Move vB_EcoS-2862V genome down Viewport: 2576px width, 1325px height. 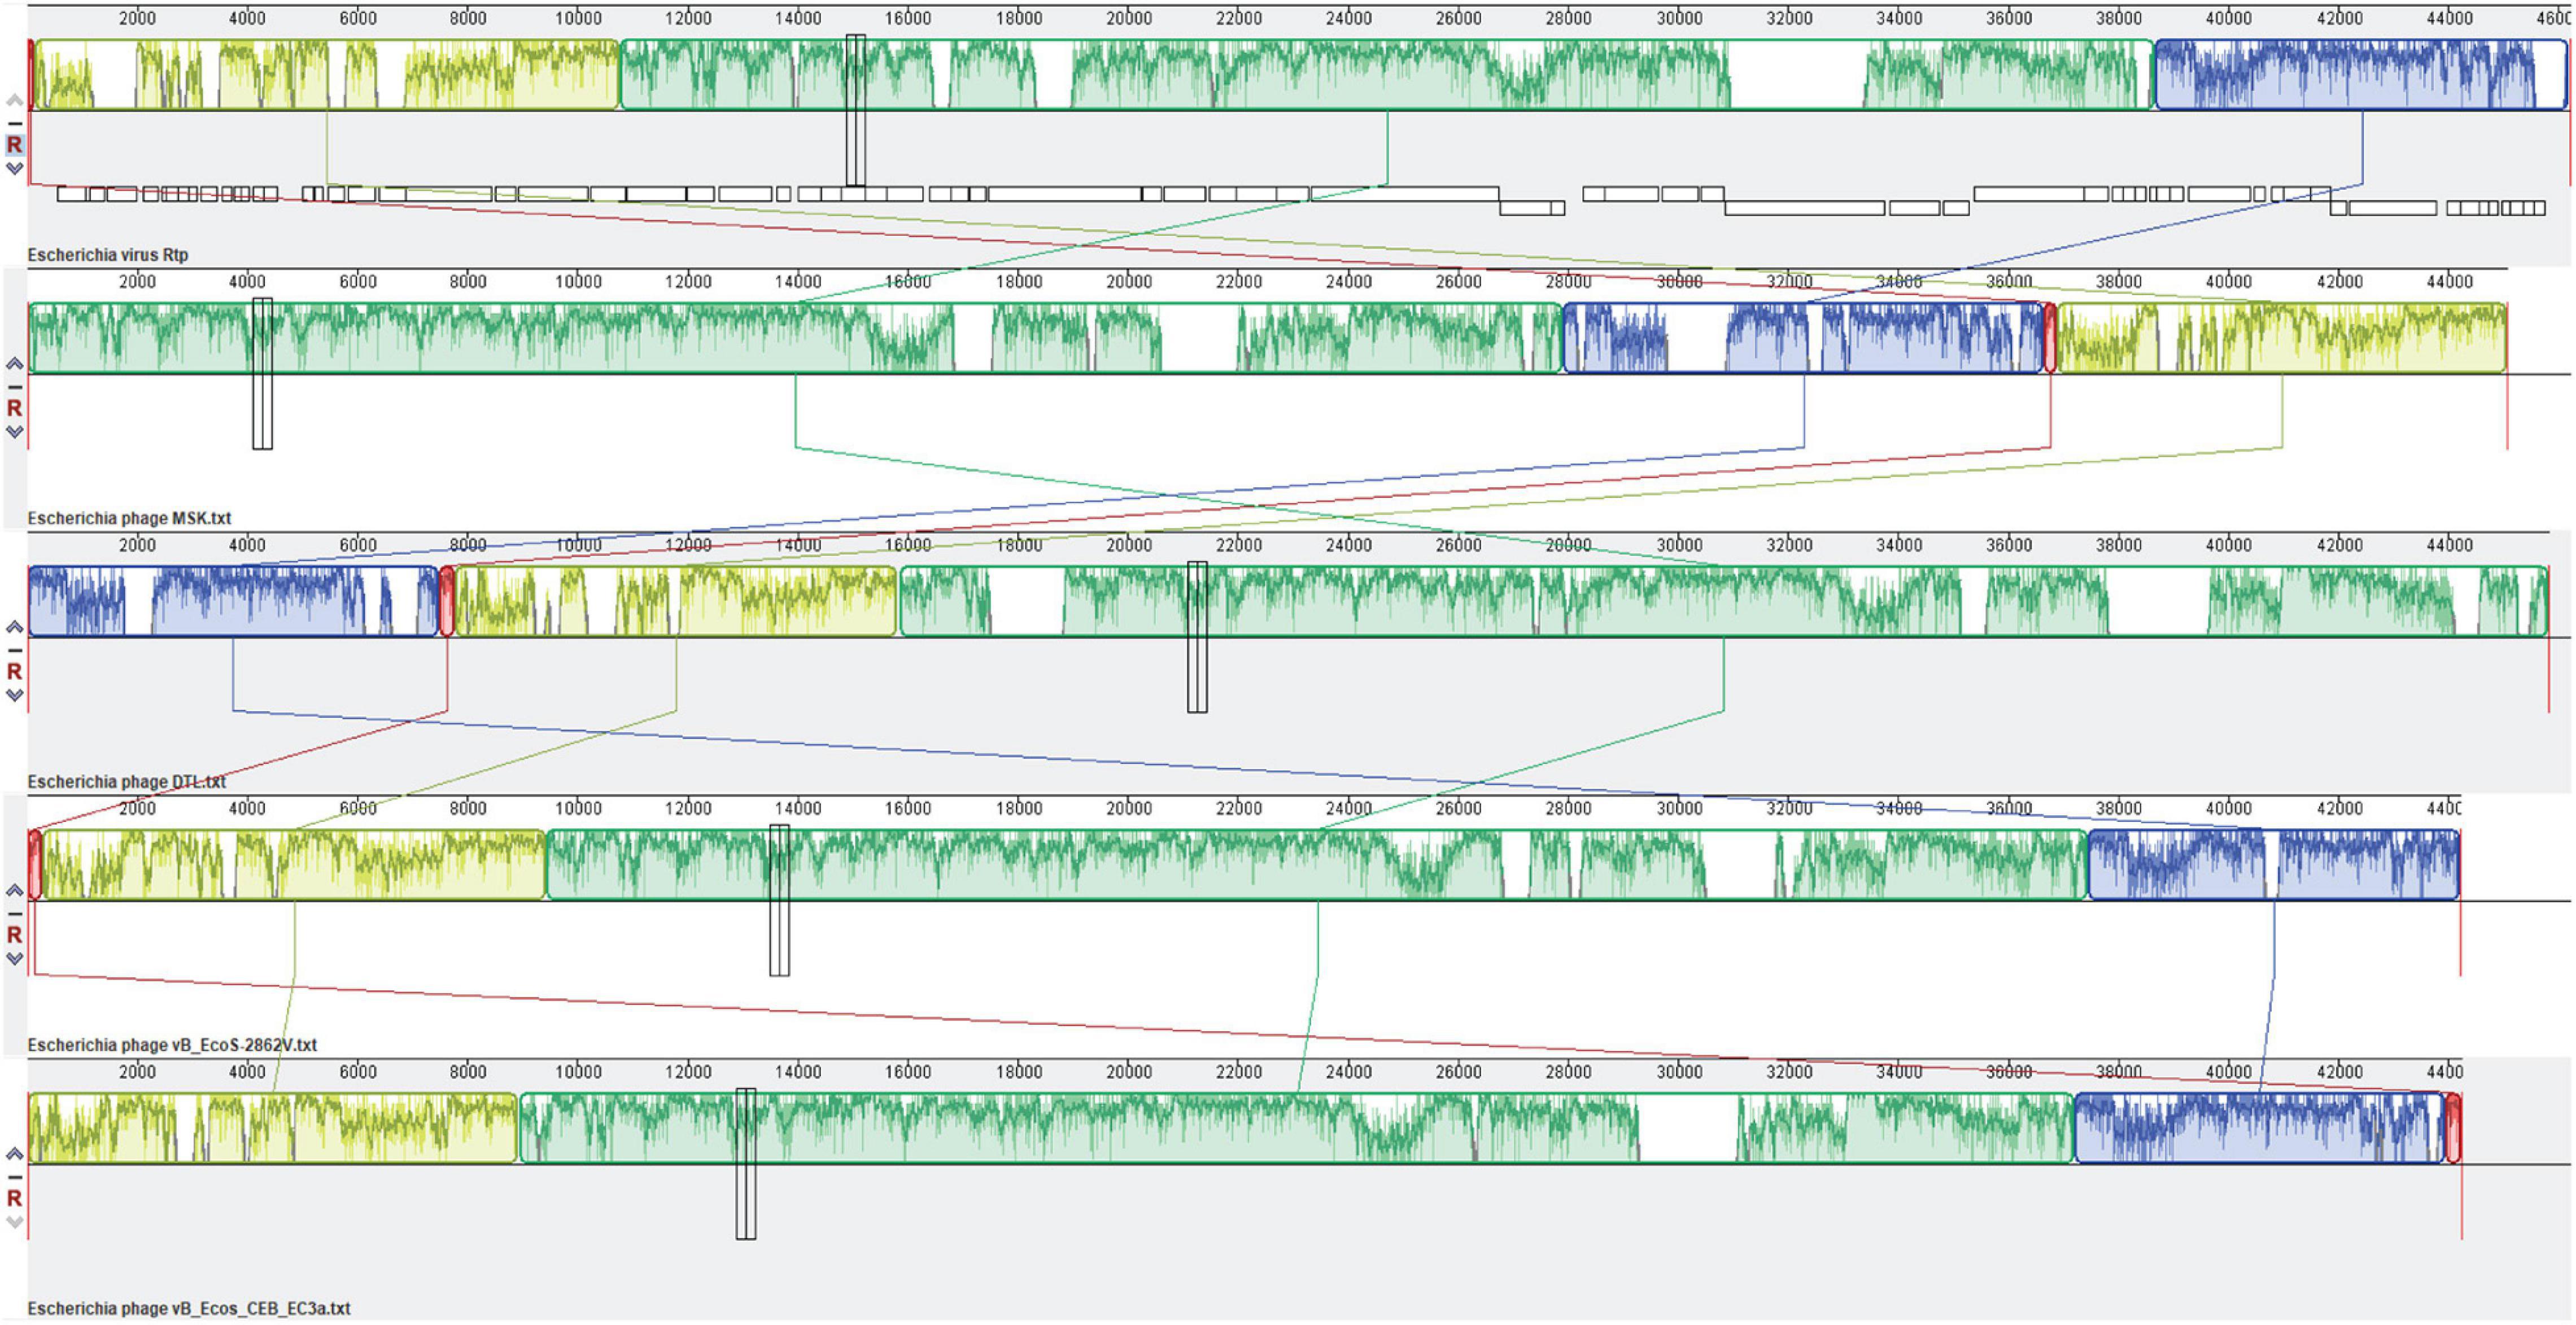pos(14,958)
